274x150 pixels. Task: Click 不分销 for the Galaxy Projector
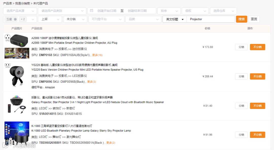coord(258,106)
